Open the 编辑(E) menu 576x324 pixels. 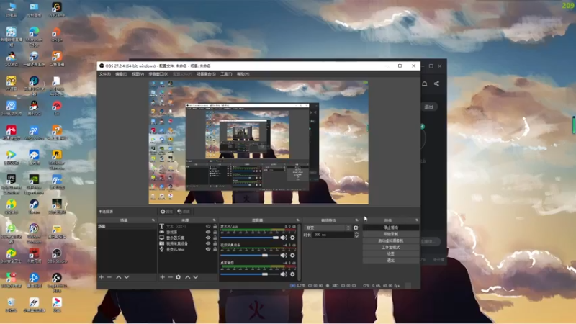[121, 74]
